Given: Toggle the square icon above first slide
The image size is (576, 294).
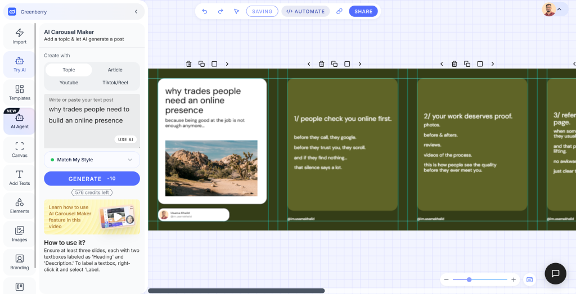Looking at the screenshot, I should tap(214, 64).
